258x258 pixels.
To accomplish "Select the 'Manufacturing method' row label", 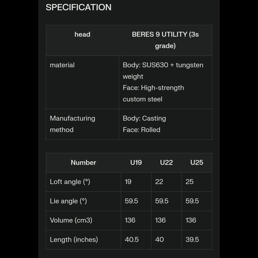I will tap(72, 124).
